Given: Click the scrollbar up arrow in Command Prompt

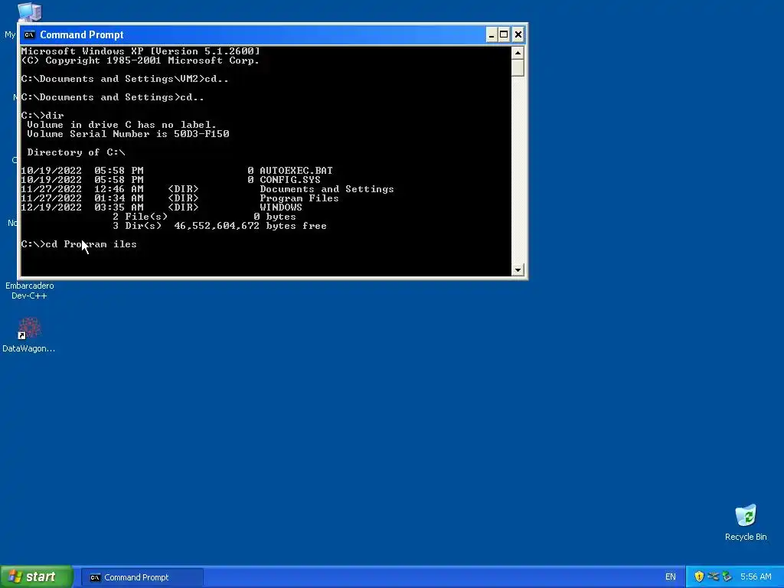Looking at the screenshot, I should click(x=518, y=53).
